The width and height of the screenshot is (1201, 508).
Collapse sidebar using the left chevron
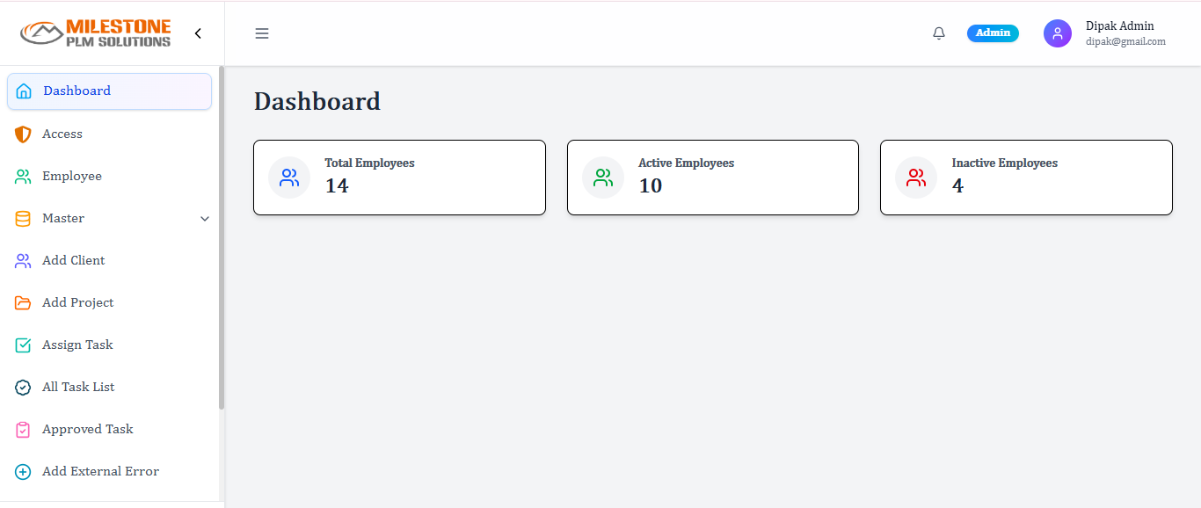(x=198, y=33)
